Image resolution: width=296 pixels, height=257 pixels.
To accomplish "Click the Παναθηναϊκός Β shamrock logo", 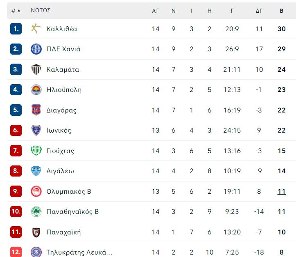I will (x=36, y=211).
